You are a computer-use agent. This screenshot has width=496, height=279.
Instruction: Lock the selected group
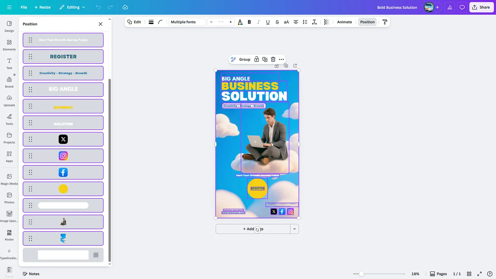(256, 60)
